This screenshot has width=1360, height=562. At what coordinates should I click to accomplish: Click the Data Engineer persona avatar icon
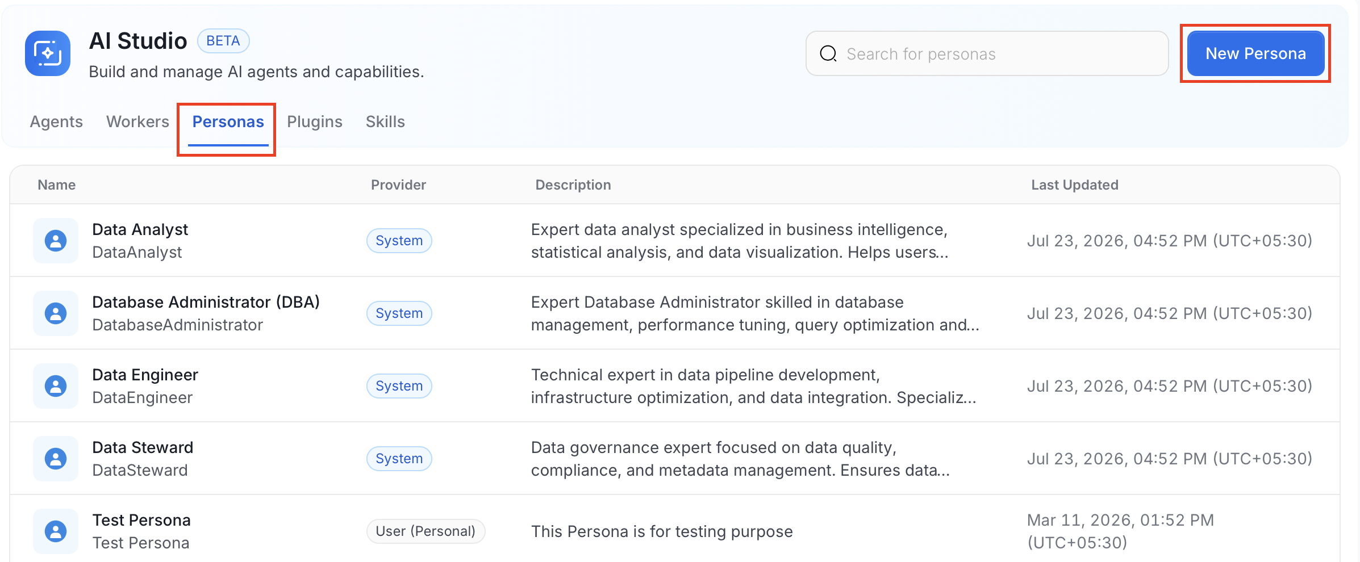[56, 386]
